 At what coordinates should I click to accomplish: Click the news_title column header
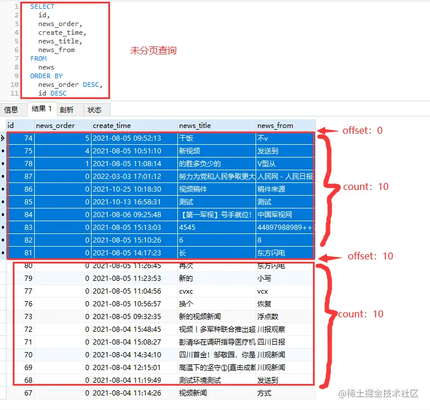click(x=217, y=126)
